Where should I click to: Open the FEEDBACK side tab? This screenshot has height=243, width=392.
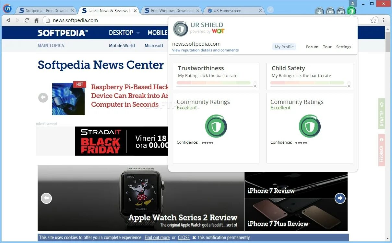click(x=382, y=150)
